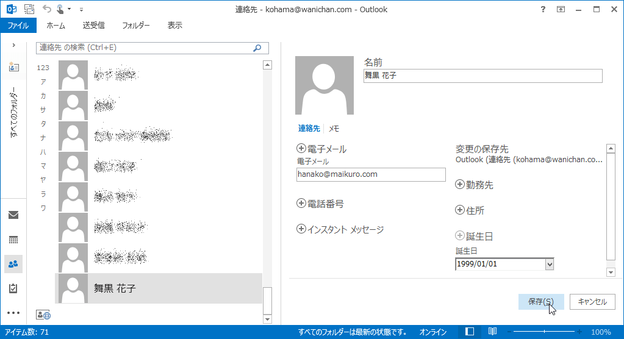Screen dimensions: 624x339
Task: Jump to ワ in contact index
Action: (43, 208)
